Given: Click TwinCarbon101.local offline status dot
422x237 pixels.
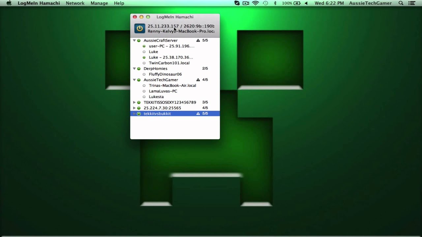Looking at the screenshot, I should 144,63.
